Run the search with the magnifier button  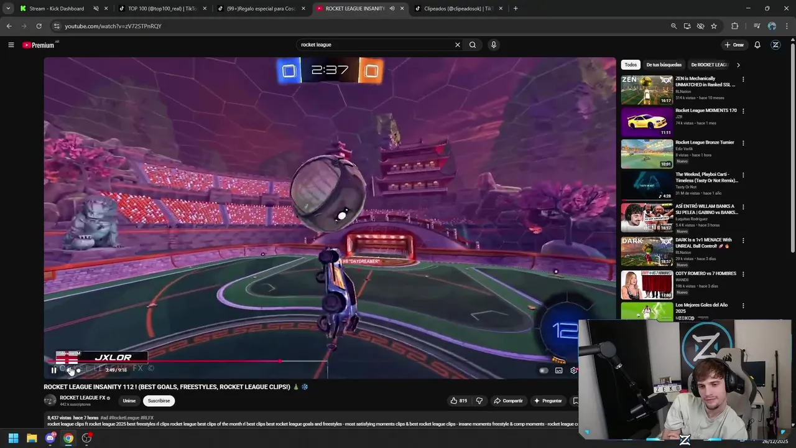(473, 45)
